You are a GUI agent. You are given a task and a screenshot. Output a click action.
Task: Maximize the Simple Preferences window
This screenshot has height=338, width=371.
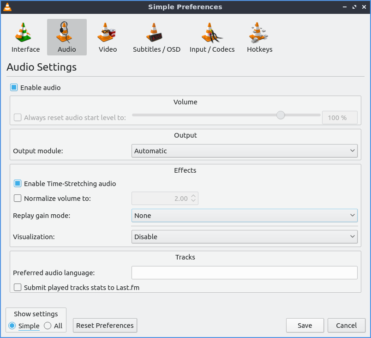[x=354, y=7]
